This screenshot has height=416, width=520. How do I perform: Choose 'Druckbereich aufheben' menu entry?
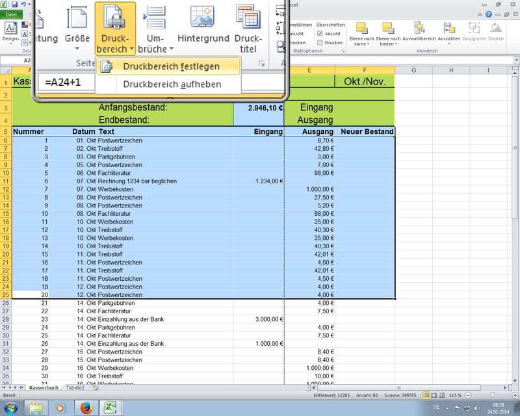coord(172,84)
